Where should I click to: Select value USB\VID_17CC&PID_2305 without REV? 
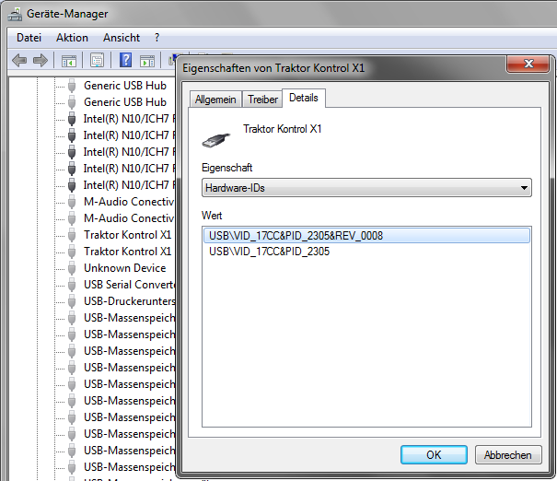[x=269, y=252]
